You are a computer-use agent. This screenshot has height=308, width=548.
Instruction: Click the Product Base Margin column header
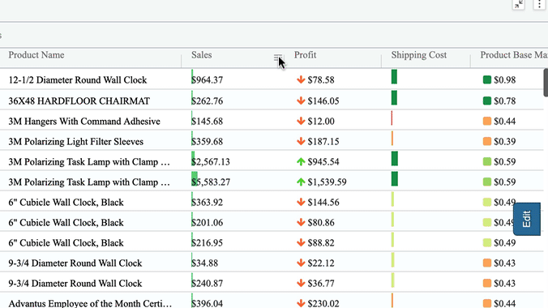pos(514,55)
